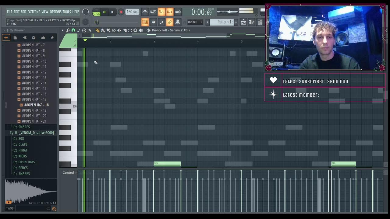
Task: Toggle note/clip grouping link button
Action: 169,22
